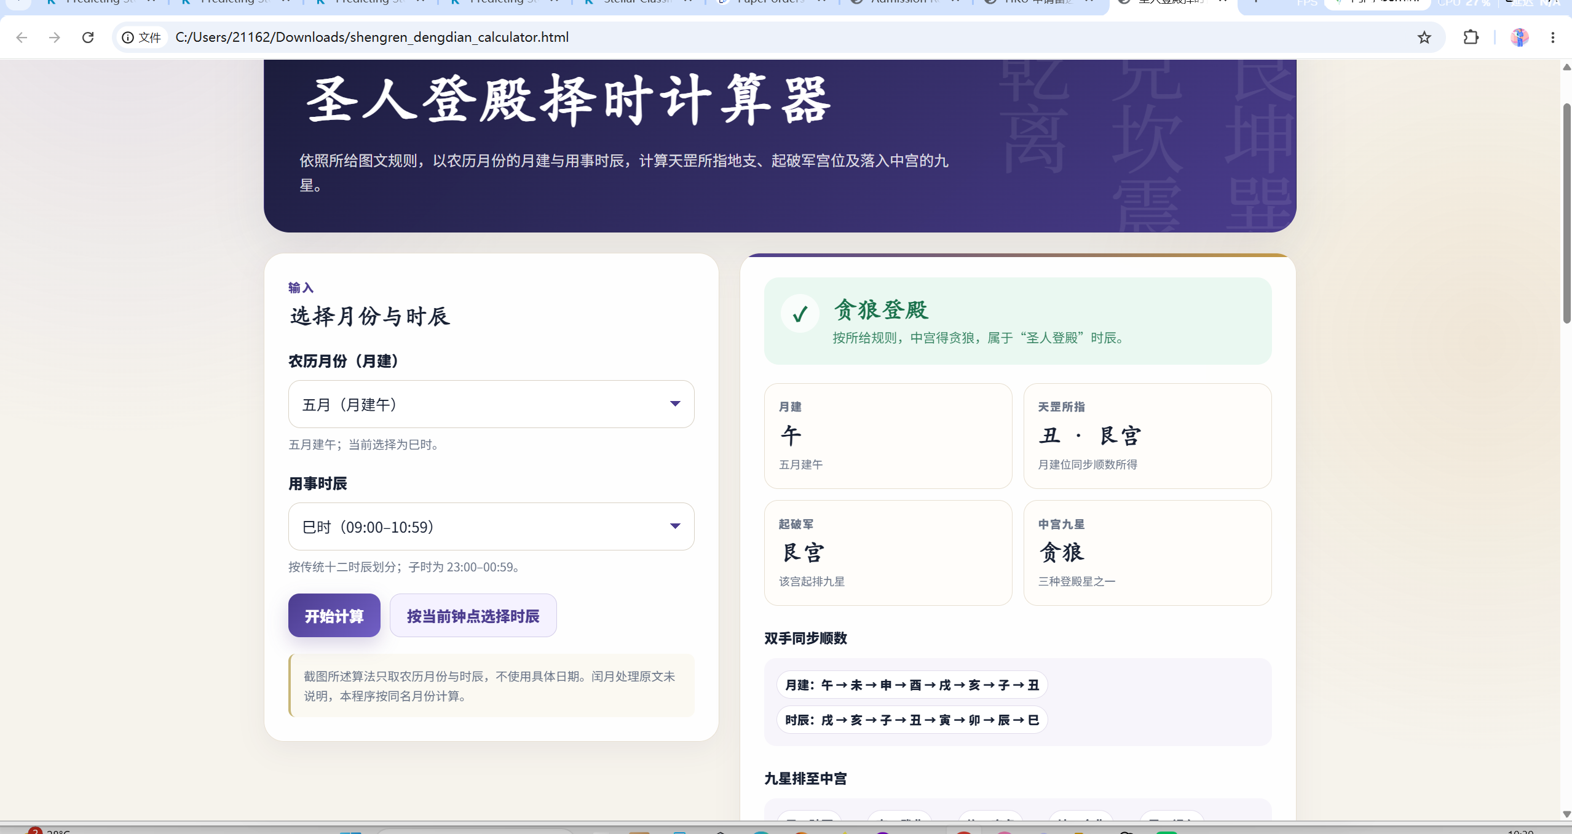Open the browser extensions puzzle icon
This screenshot has width=1572, height=834.
[x=1471, y=38]
